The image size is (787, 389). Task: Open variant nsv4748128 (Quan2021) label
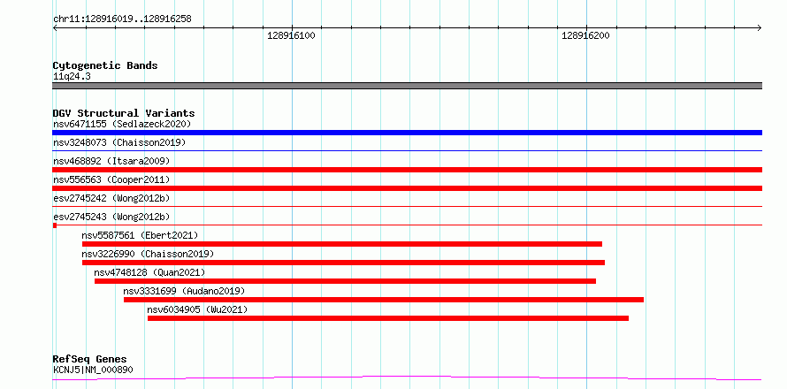point(149,272)
